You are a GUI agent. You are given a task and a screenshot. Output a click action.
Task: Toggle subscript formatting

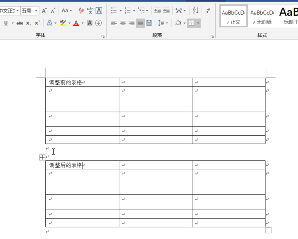click(29, 23)
